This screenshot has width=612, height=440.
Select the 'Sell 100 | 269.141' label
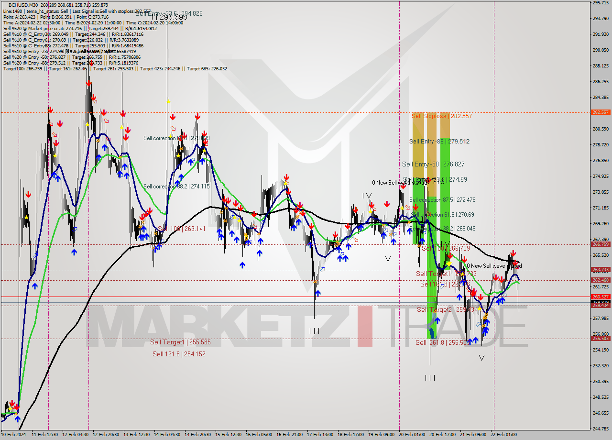click(x=182, y=229)
